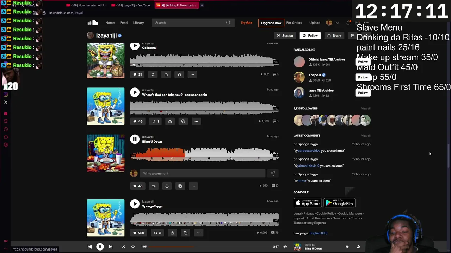Follow artist from the player bar icon

pos(358,247)
